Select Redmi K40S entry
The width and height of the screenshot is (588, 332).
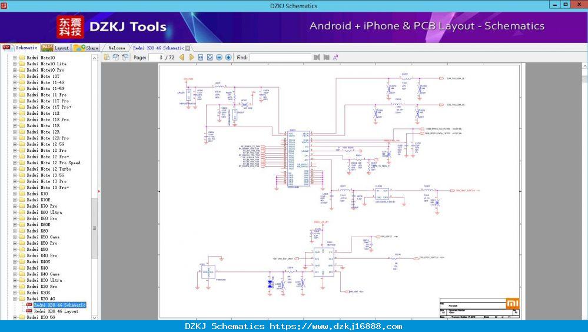(x=38, y=262)
